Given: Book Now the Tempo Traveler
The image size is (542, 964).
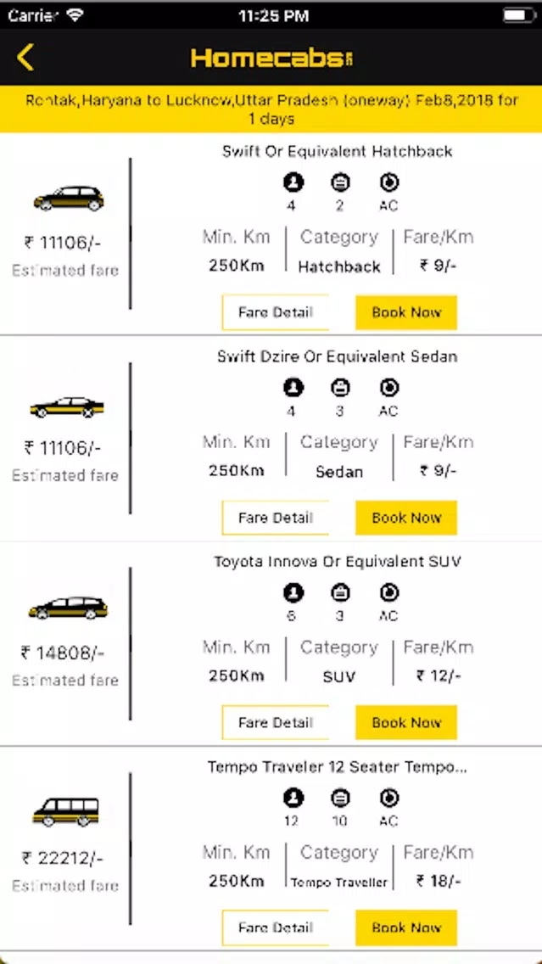Looking at the screenshot, I should pos(406,928).
